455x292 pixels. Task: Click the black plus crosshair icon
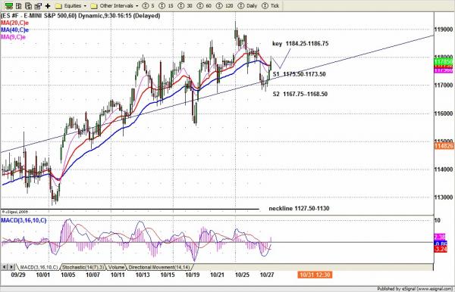[48, 5]
